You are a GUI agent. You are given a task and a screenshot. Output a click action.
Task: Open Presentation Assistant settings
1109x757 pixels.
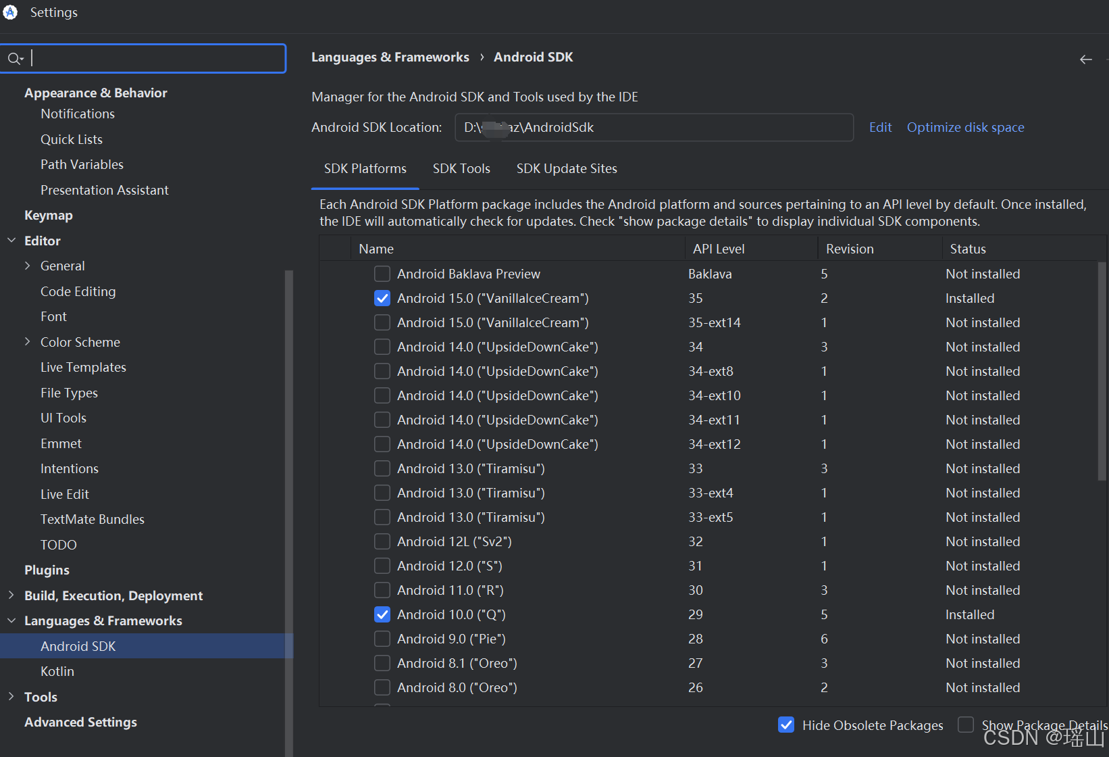point(105,190)
